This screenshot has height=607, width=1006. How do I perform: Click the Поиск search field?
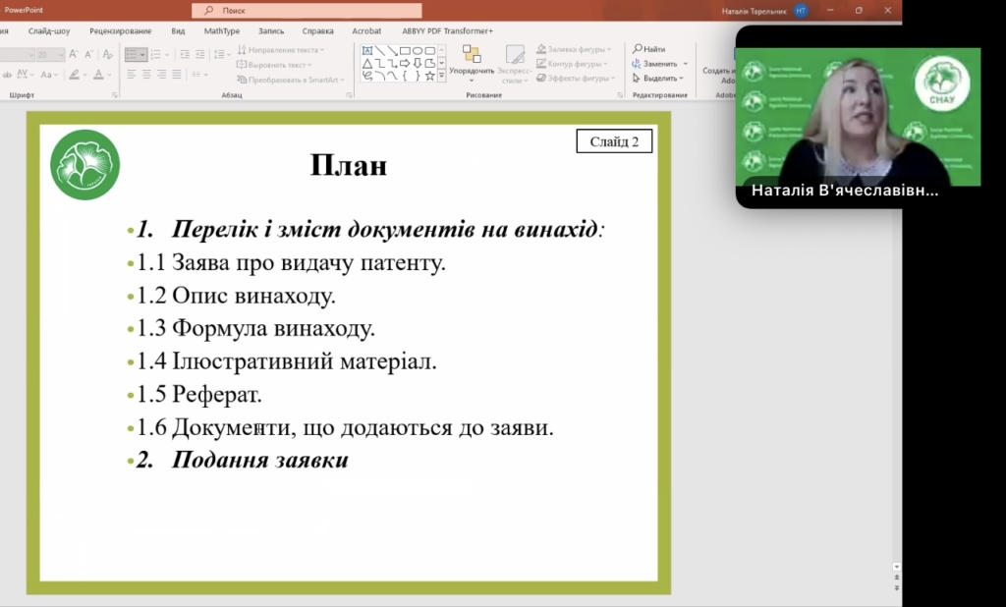coord(307,10)
